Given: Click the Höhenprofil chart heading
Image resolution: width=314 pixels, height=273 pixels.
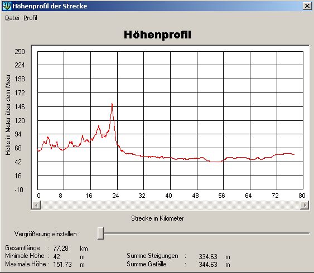Looking at the screenshot, I should [157, 35].
